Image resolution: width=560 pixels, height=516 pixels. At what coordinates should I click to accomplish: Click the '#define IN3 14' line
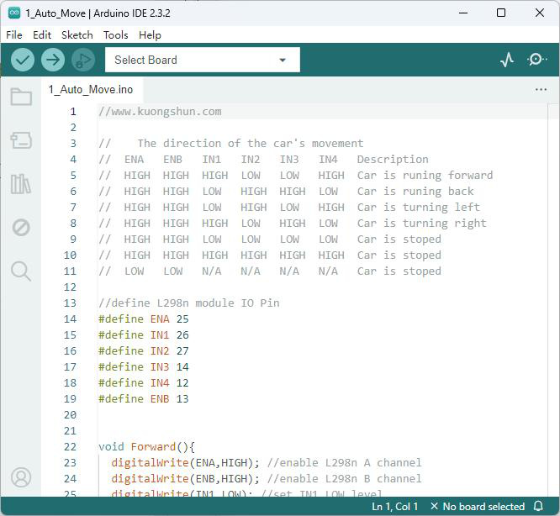pos(144,367)
